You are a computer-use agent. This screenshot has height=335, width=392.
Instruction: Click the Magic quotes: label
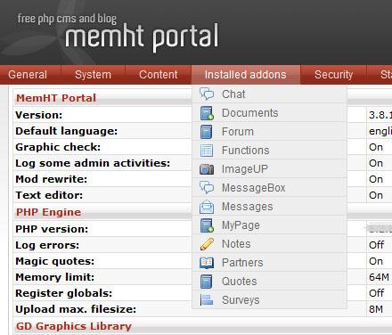point(54,261)
